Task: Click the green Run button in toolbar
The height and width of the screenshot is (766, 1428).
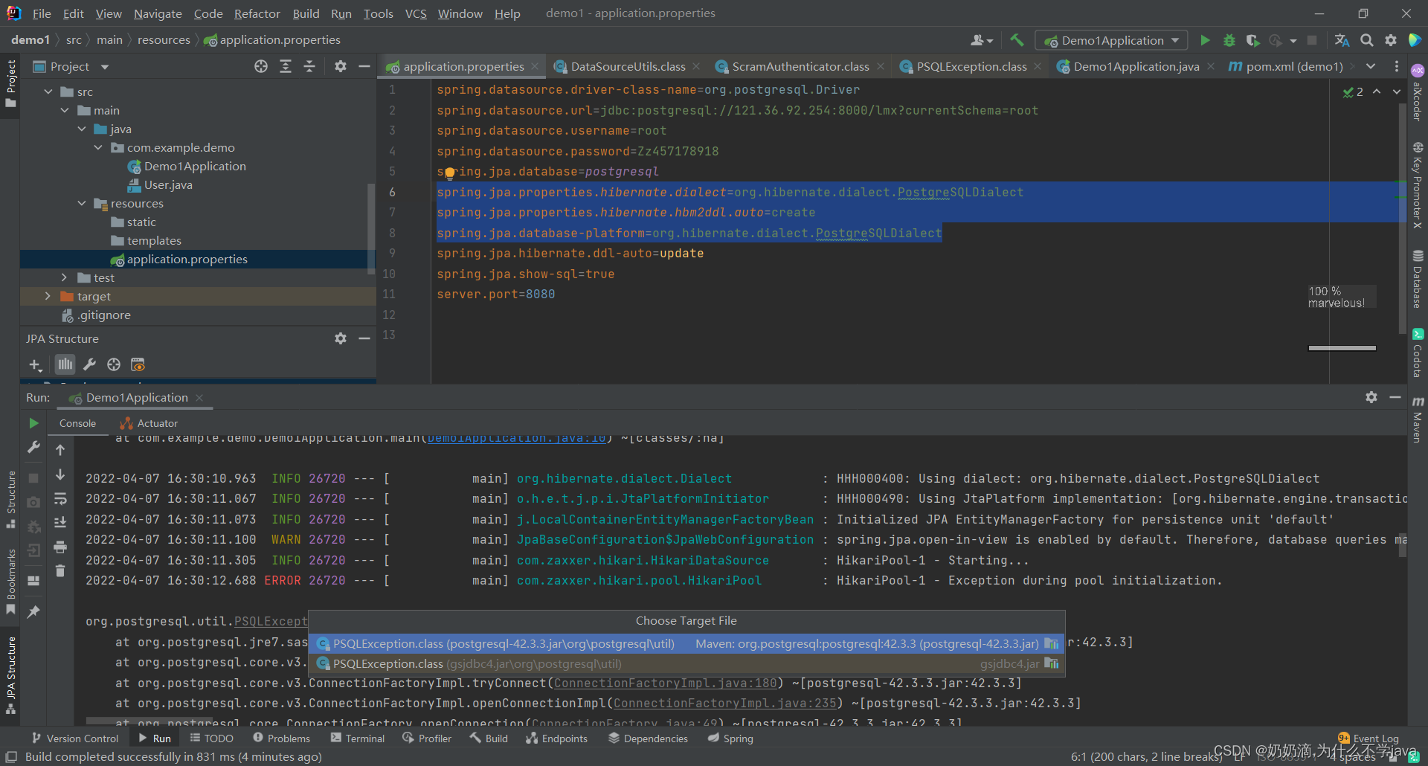Action: (x=1205, y=41)
